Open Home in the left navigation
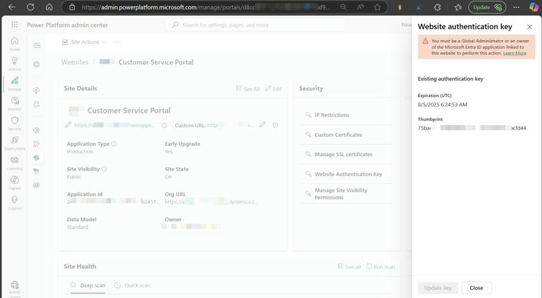This screenshot has height=298, width=542. tap(15, 43)
